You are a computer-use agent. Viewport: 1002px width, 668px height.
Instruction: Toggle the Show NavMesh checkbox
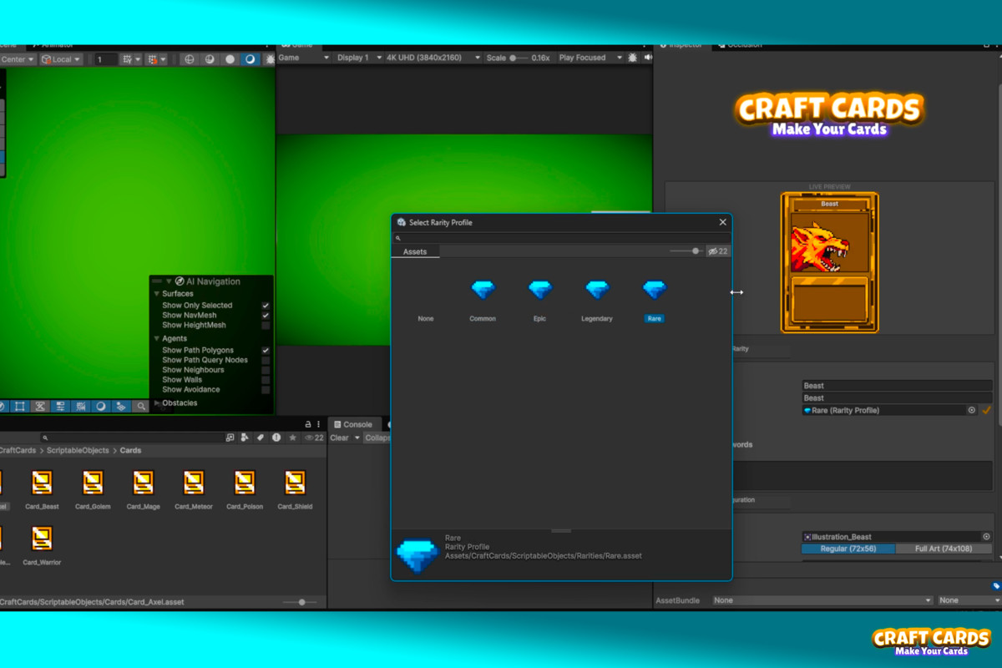[265, 315]
